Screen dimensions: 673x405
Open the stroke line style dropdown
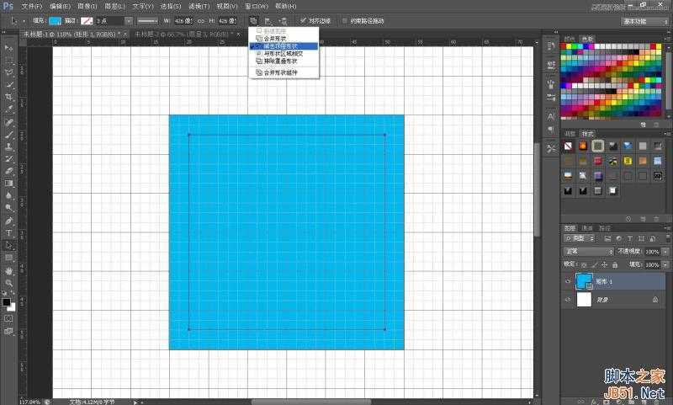[x=148, y=20]
